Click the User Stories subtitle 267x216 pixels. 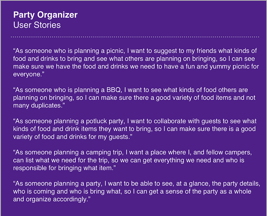pos(37,25)
